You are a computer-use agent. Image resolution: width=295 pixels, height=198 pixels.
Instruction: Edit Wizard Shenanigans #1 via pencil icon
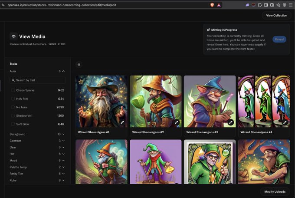click(122, 122)
